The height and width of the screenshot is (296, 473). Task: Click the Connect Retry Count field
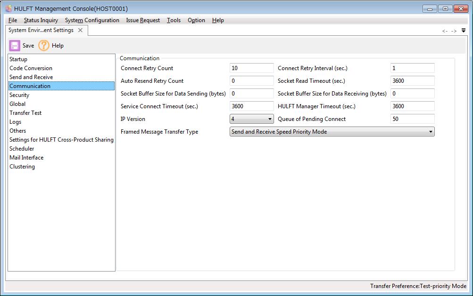pyautogui.click(x=251, y=68)
